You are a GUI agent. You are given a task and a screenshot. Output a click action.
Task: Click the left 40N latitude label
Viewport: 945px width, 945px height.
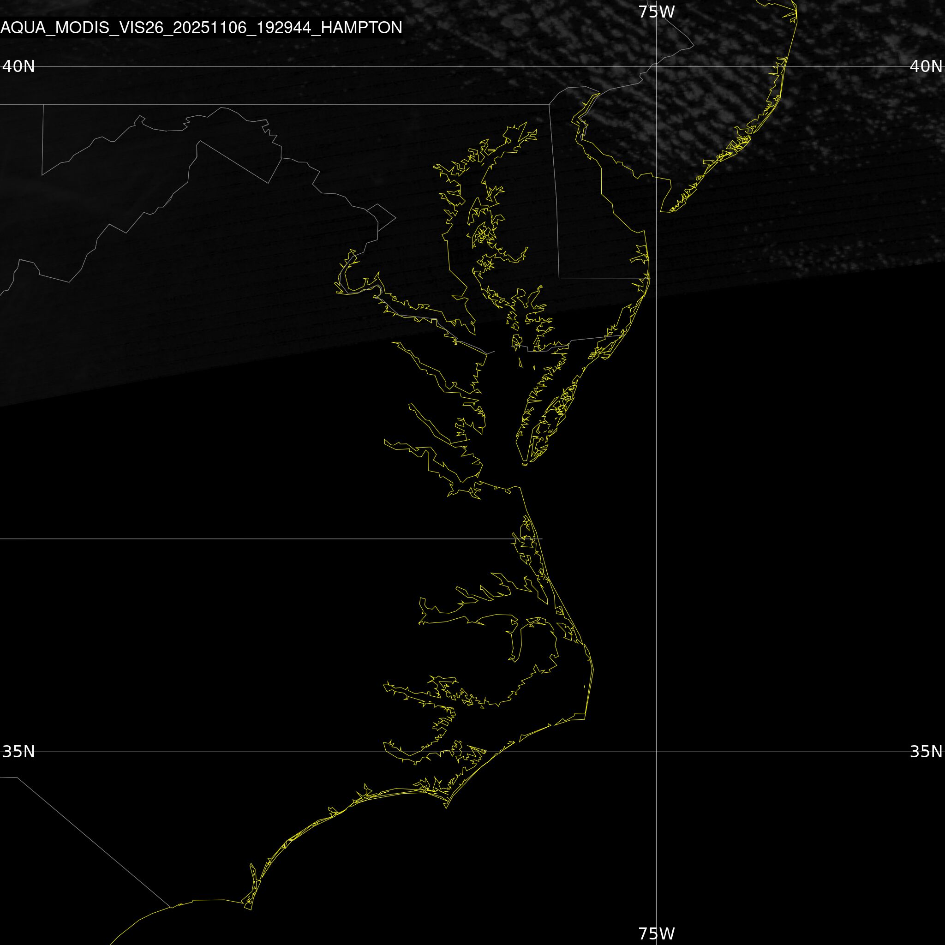pyautogui.click(x=18, y=66)
